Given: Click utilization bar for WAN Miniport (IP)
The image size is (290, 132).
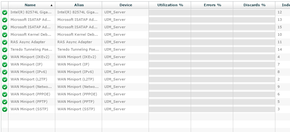Looking at the screenshot, I should click(x=170, y=64).
